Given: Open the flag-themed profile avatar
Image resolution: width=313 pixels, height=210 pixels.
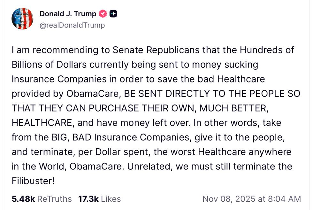Looking at the screenshot, I should pos(22,19).
